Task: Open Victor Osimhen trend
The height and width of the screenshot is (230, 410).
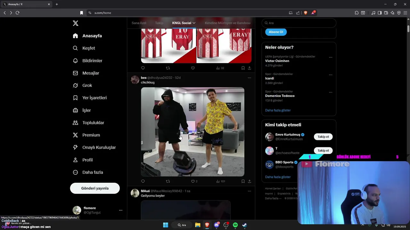Action: 277,61
